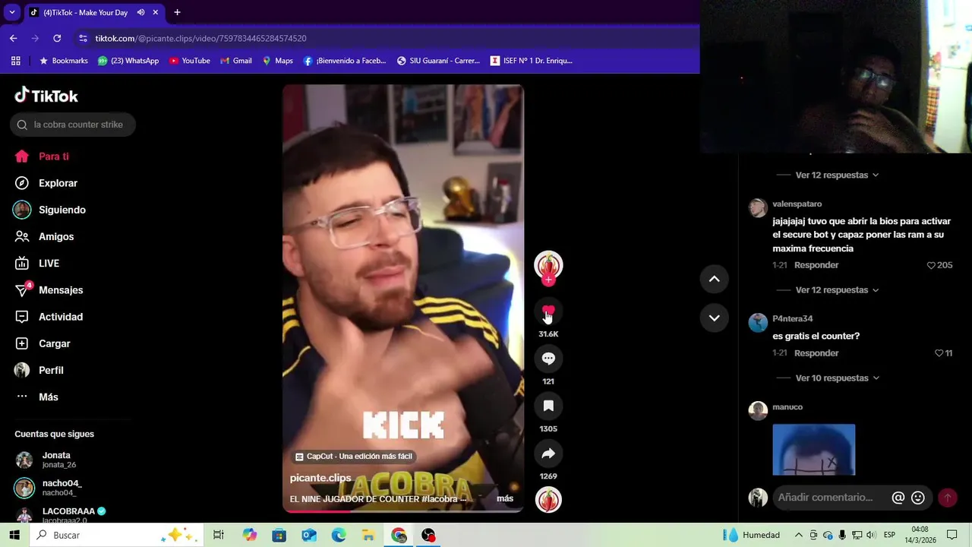Expand Ver 10 respuestas under P4ntera34

(837, 378)
